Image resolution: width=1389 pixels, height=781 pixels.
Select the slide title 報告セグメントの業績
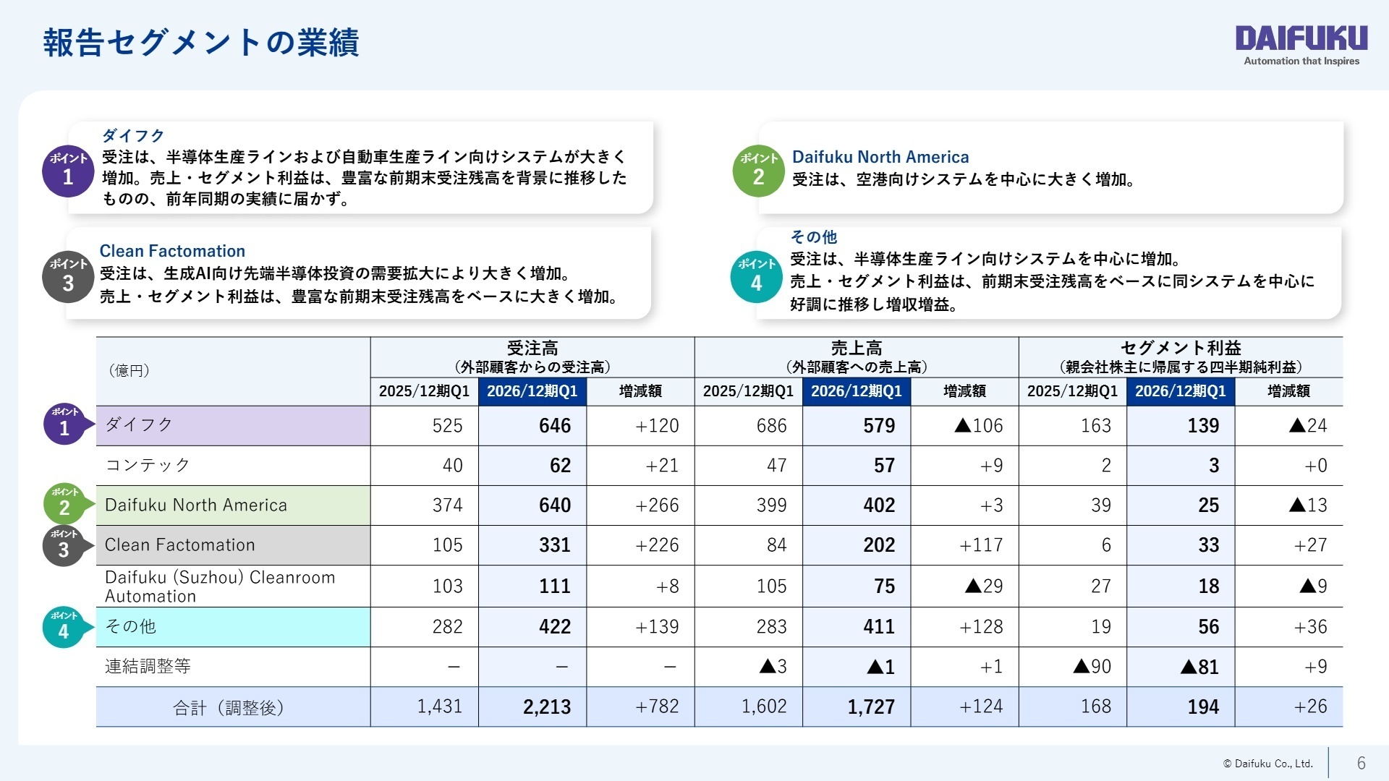pyautogui.click(x=201, y=43)
